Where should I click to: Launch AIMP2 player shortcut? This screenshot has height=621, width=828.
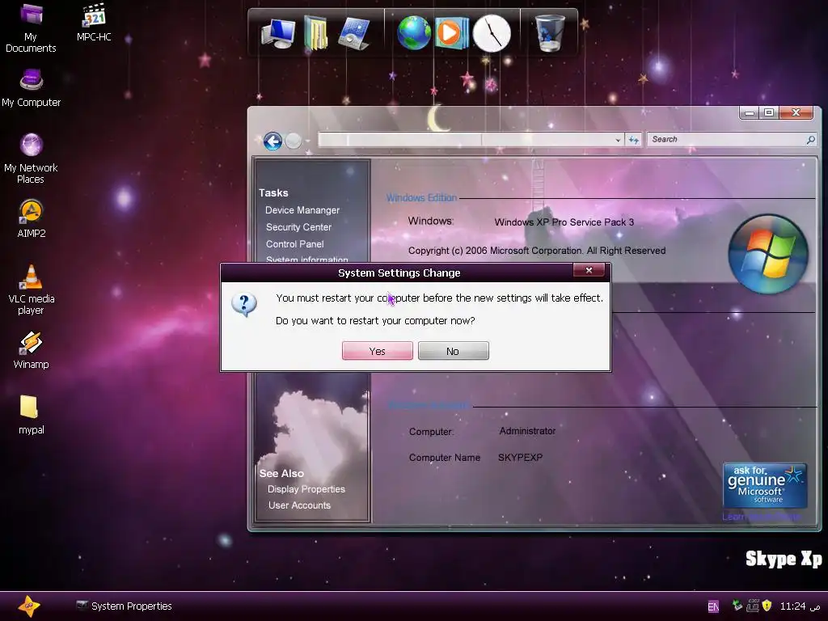coord(32,218)
